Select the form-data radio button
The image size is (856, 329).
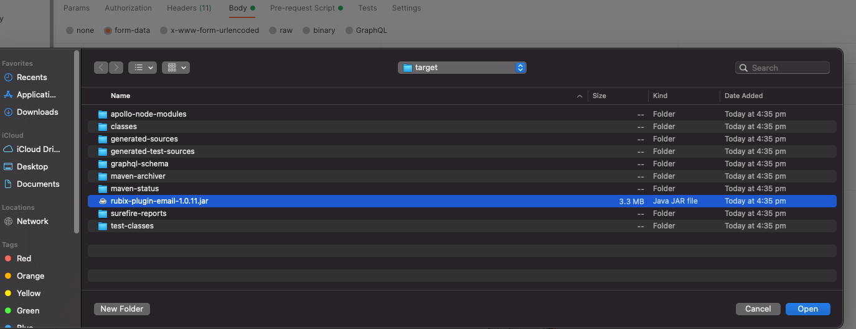108,30
